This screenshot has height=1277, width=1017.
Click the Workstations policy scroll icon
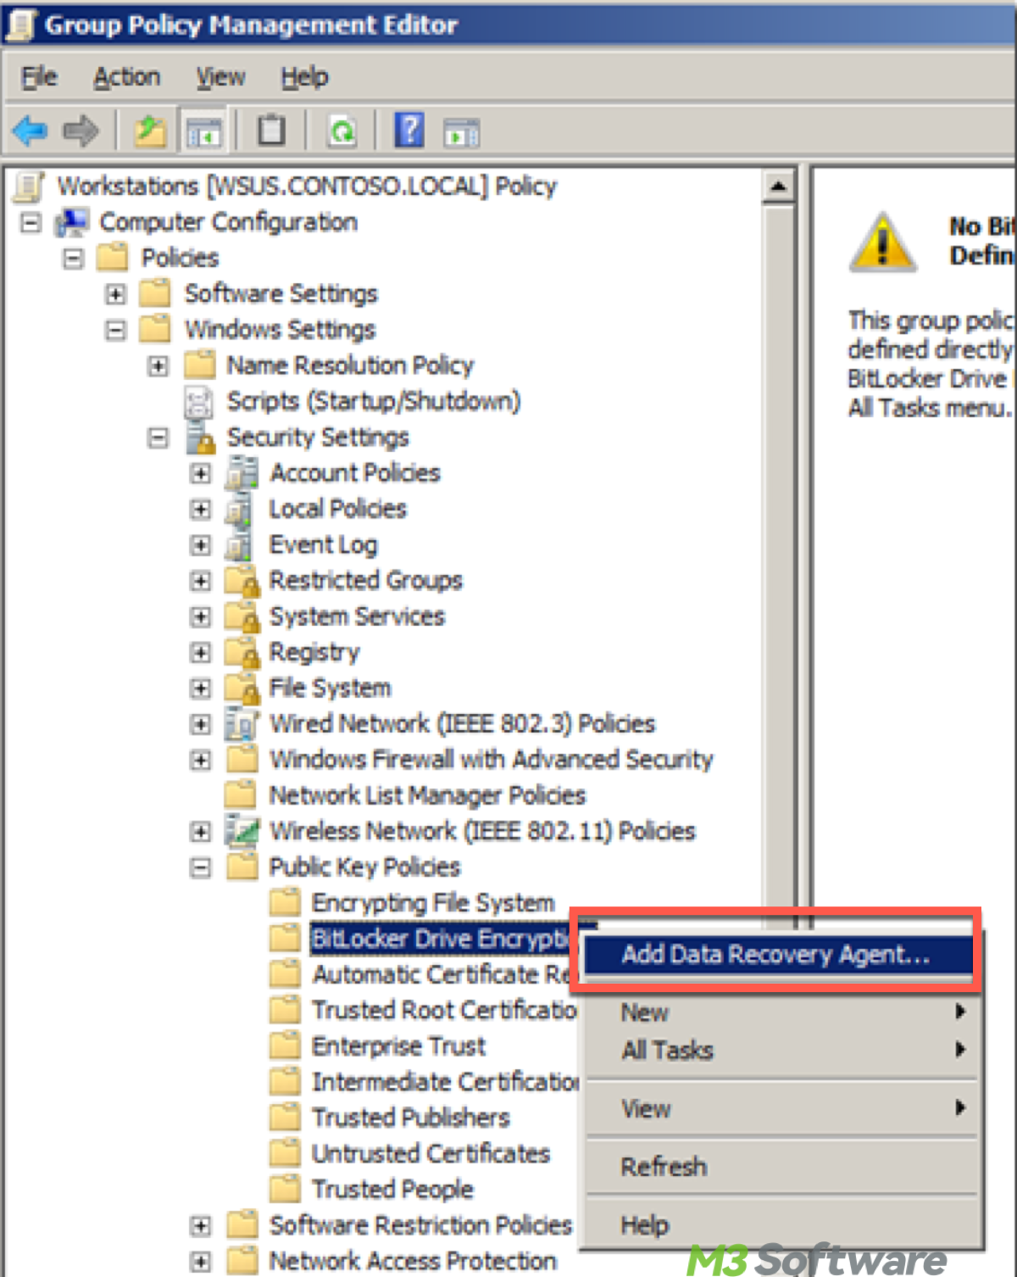[30, 187]
